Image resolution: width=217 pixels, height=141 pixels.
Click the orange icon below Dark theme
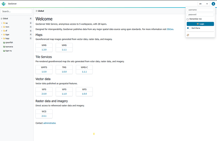coord(188,35)
